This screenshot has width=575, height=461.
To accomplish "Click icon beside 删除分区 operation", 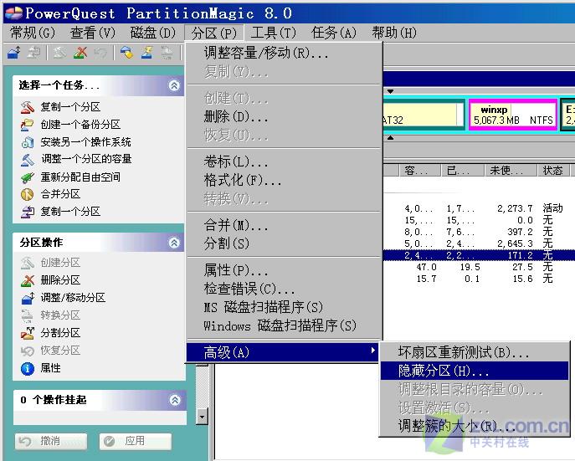I will coord(27,281).
